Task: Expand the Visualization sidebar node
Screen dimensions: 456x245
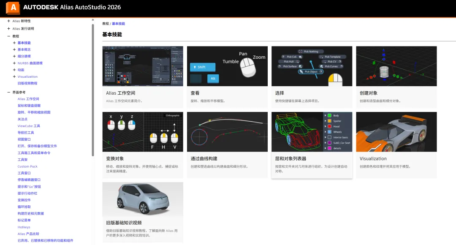Action: (14, 76)
